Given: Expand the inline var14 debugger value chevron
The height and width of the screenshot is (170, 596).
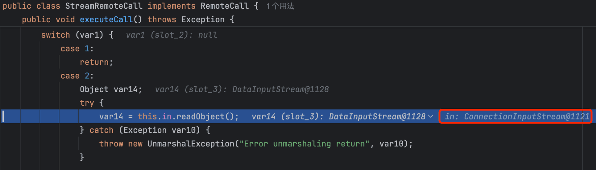Looking at the screenshot, I should click(431, 116).
